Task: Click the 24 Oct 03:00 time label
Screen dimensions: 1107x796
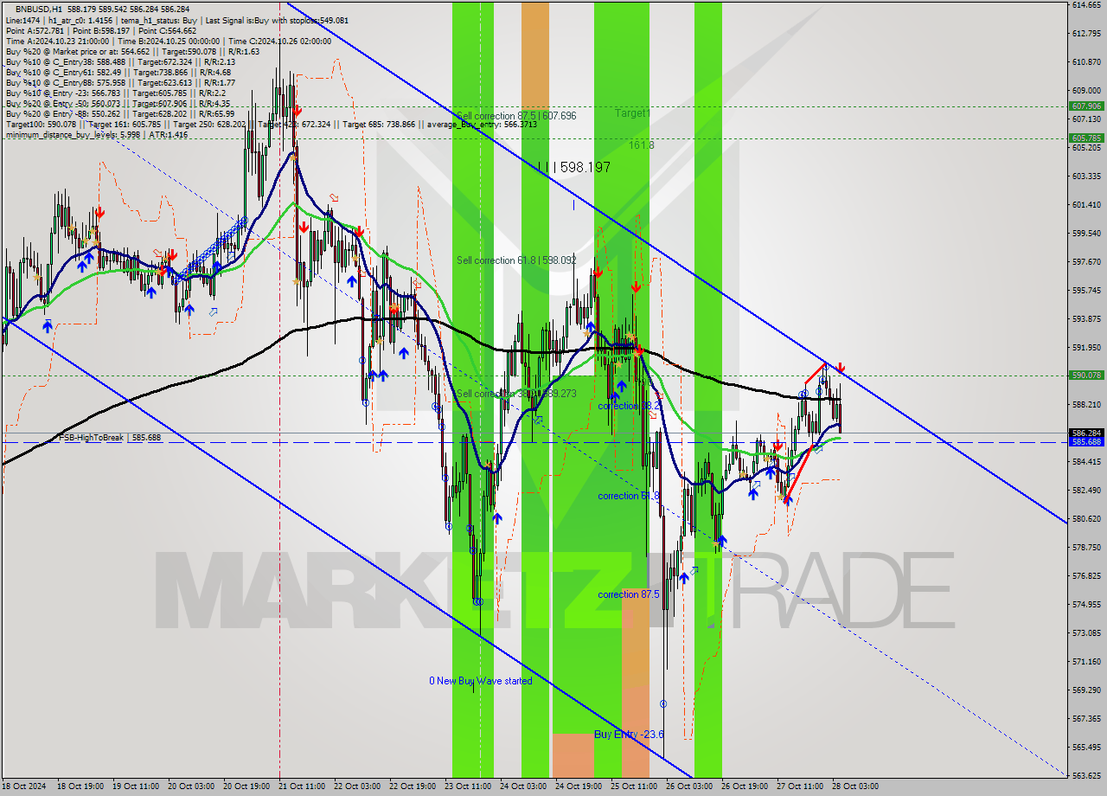Action: click(x=522, y=786)
